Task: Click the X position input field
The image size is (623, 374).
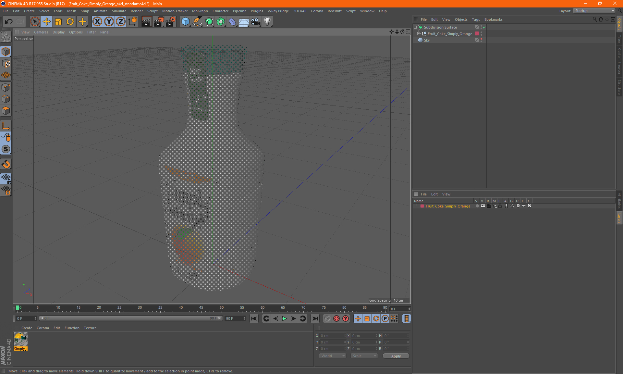Action: click(x=333, y=336)
